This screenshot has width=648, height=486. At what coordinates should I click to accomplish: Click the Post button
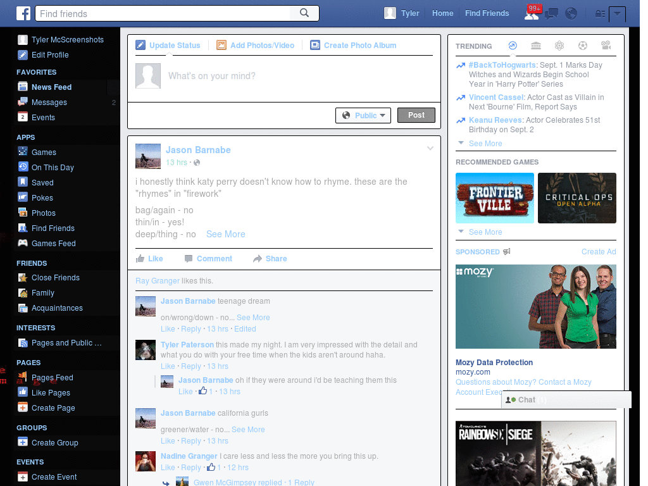pyautogui.click(x=416, y=115)
